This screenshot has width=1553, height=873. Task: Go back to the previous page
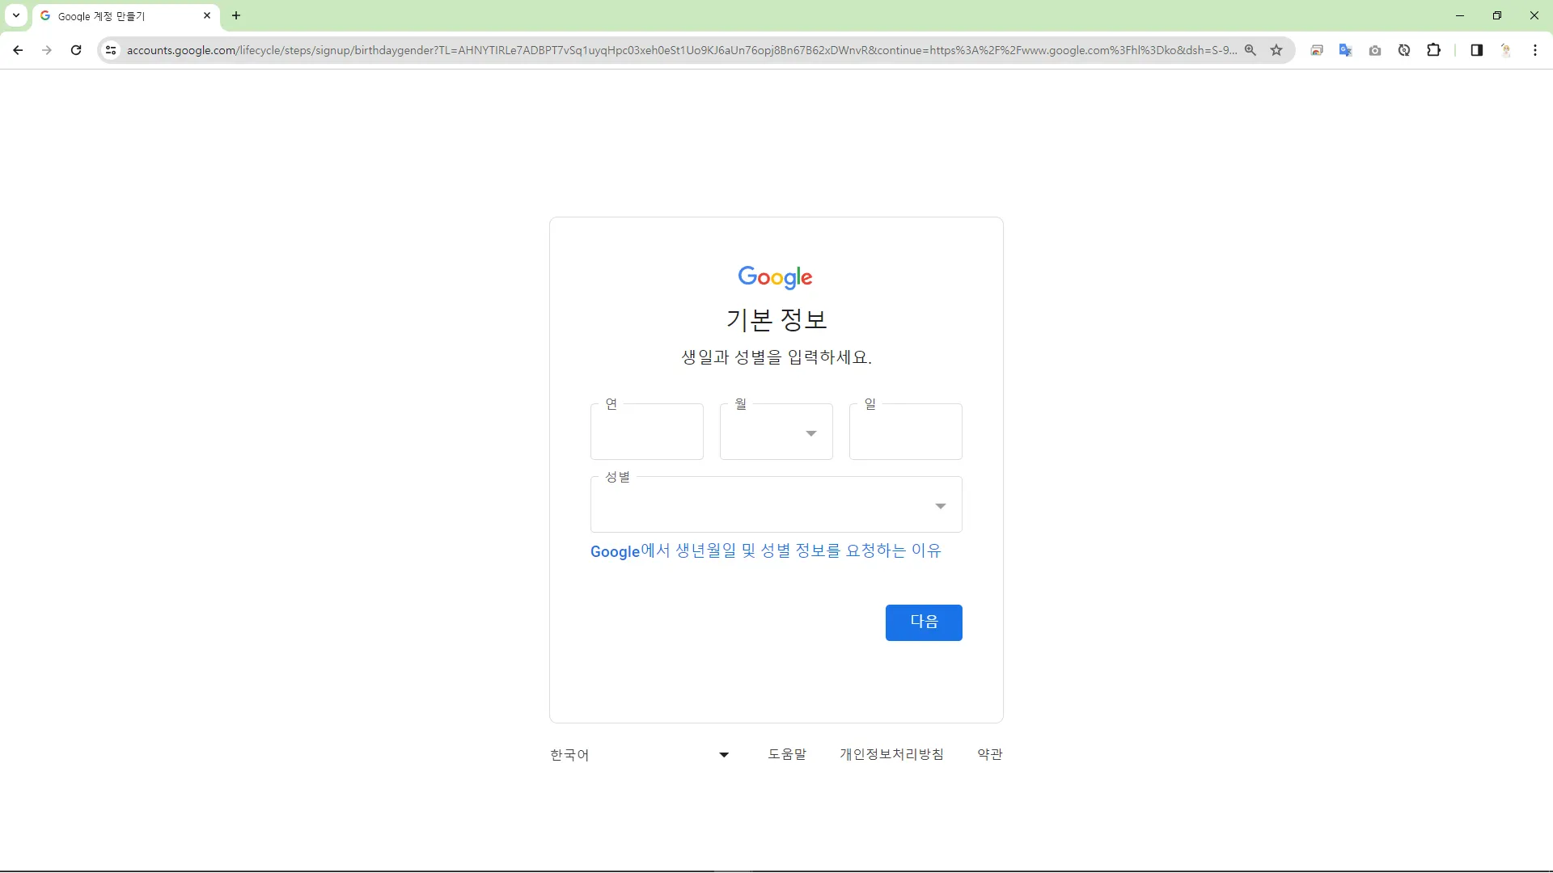(18, 50)
